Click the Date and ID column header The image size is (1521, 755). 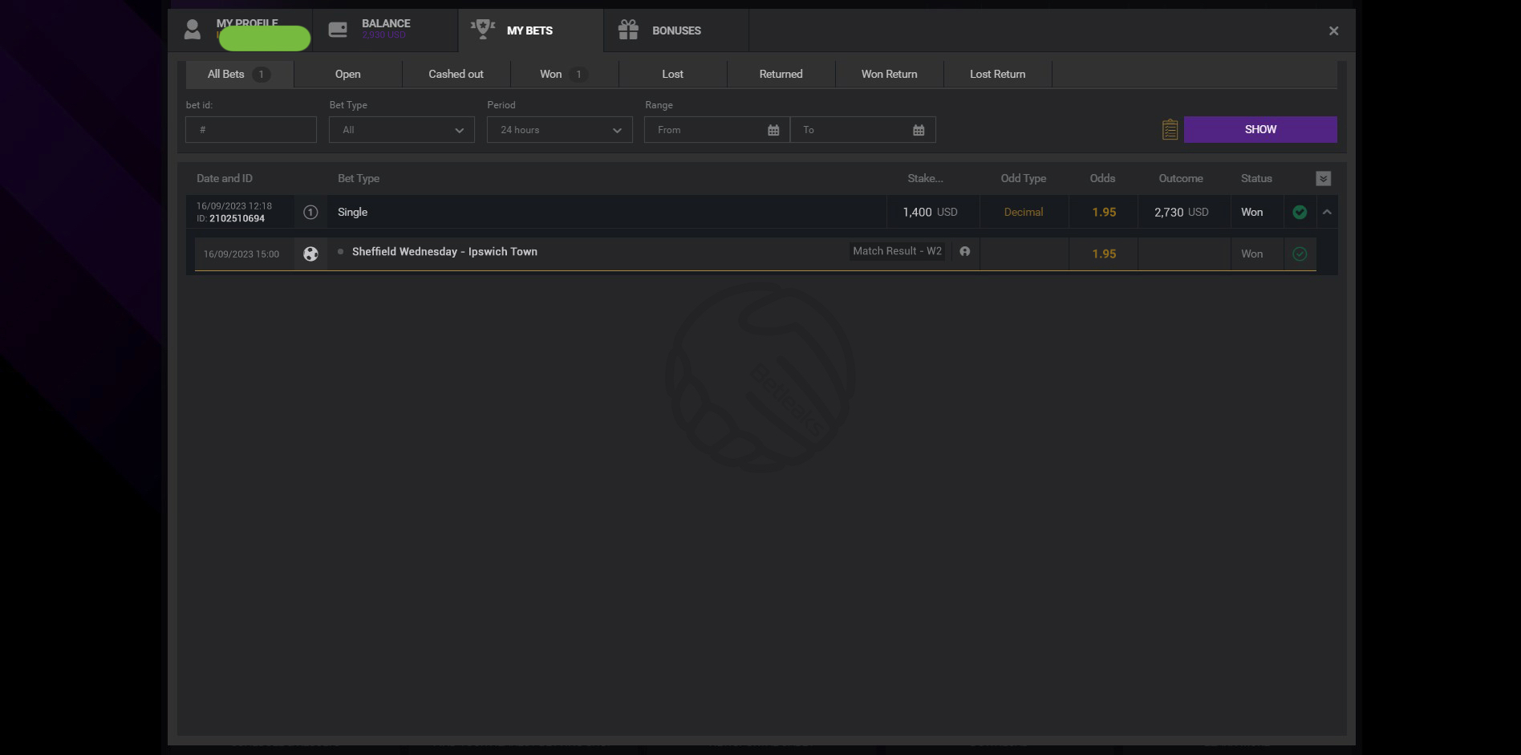(225, 178)
